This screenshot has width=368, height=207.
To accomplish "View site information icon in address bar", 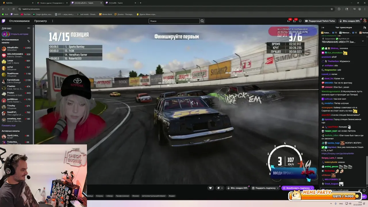I will [x=19, y=9].
